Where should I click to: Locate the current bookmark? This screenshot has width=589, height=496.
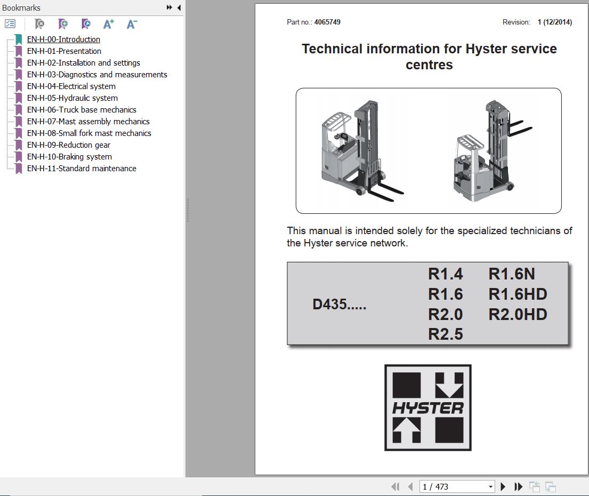[x=85, y=23]
